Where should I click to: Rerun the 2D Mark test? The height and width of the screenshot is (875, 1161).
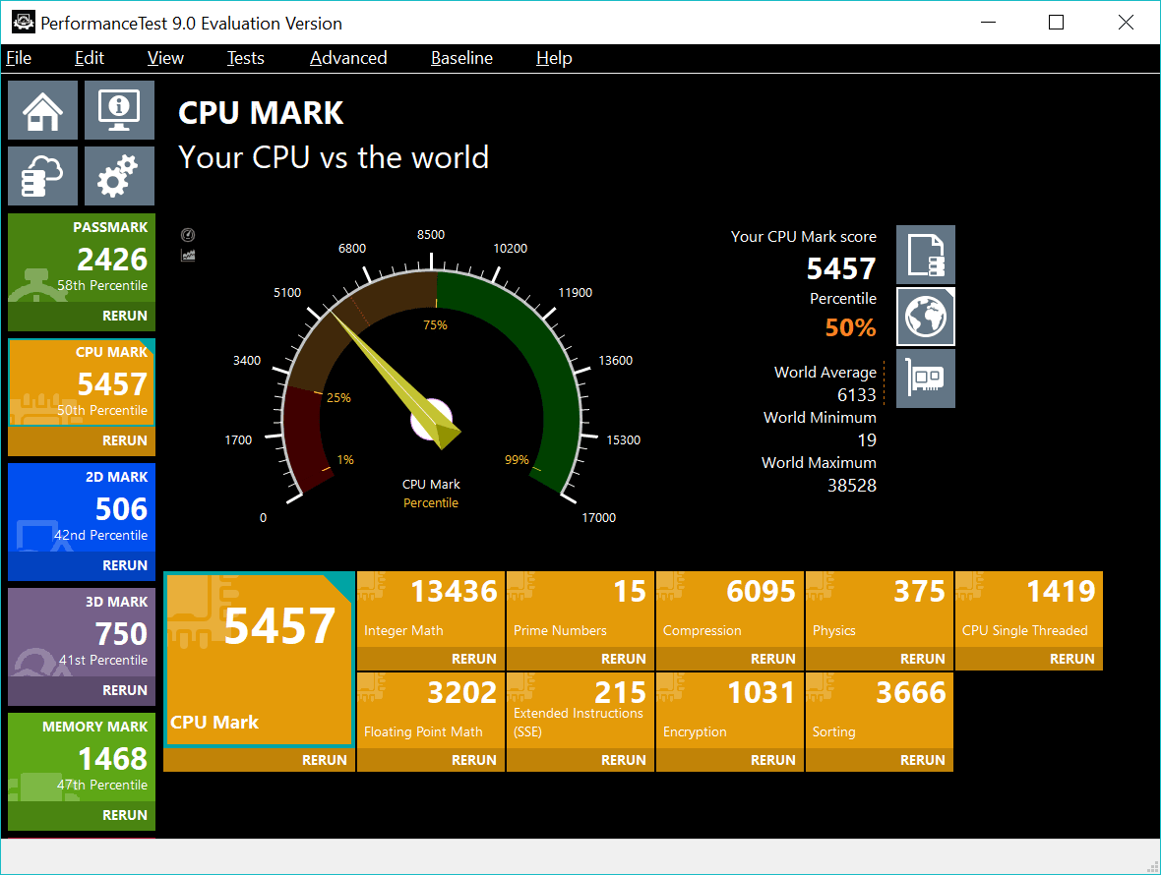[x=82, y=566]
